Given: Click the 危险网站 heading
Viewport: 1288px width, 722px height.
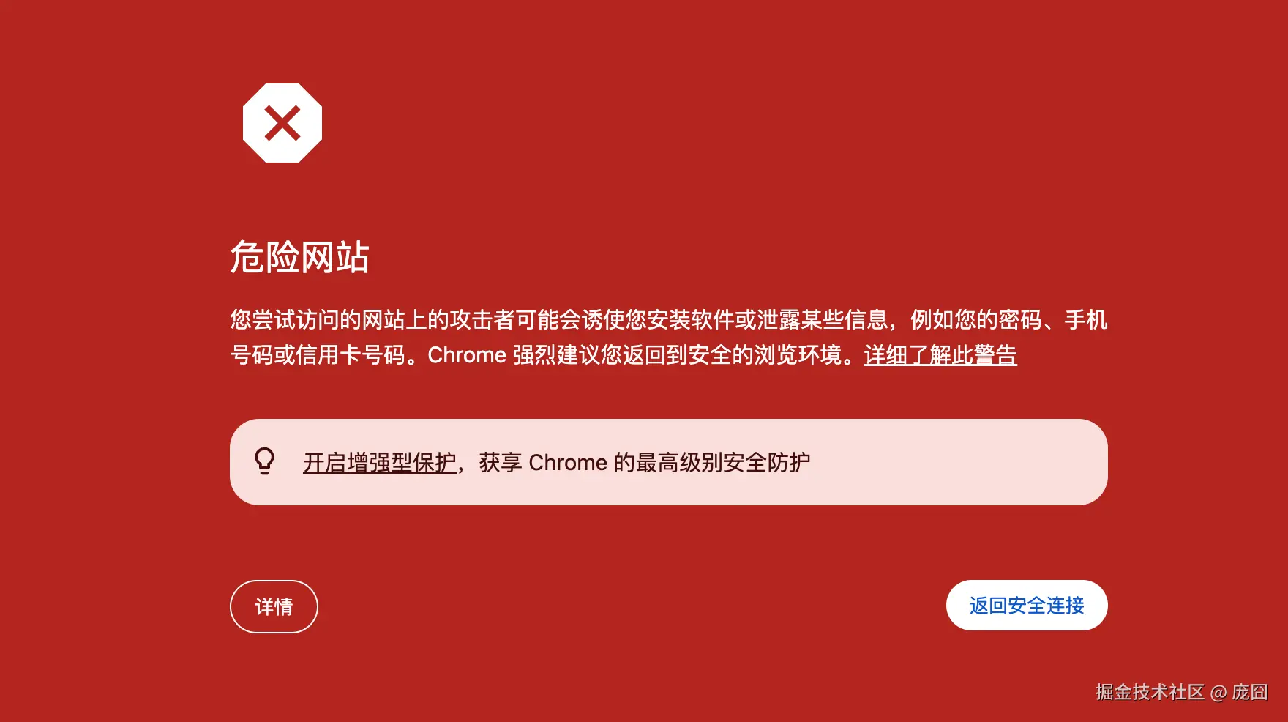Looking at the screenshot, I should point(299,257).
